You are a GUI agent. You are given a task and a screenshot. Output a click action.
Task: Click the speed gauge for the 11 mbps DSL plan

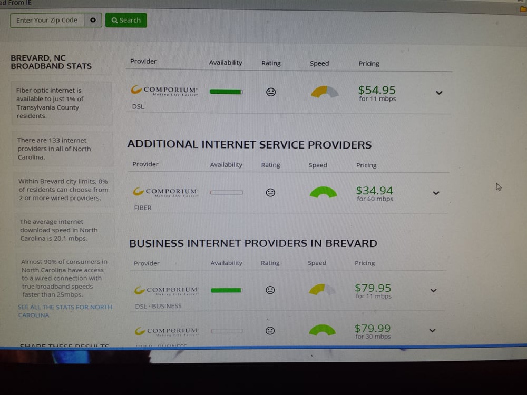325,92
